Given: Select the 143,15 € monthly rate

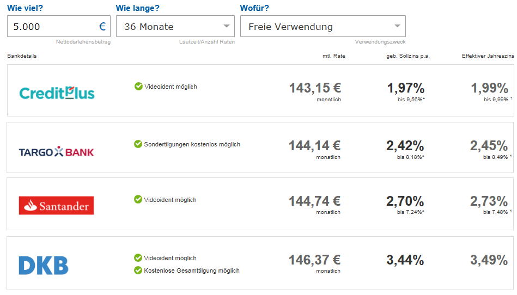Looking at the screenshot, I should (x=315, y=88).
